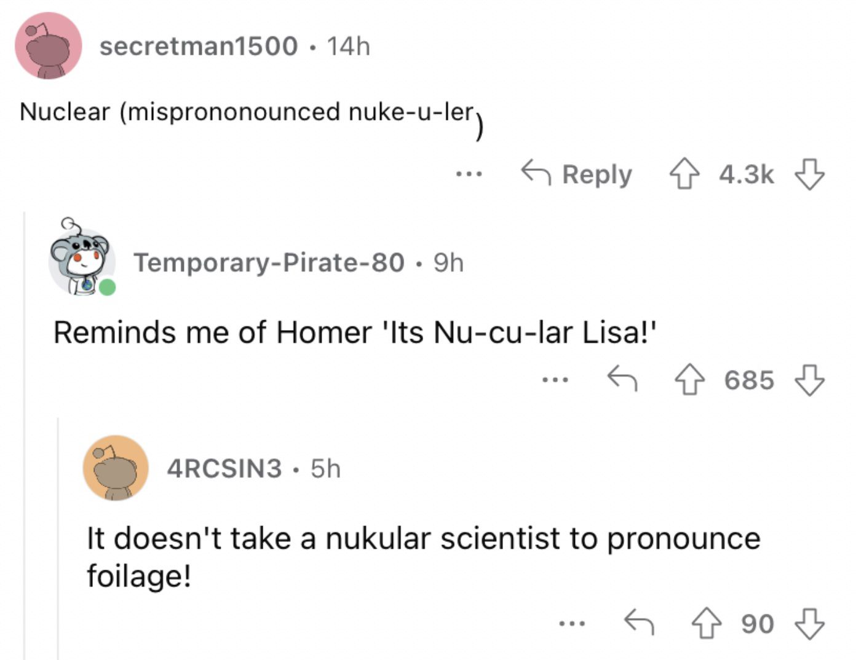Open secretman1500's user profile name
Viewport: 856px width, 660px height.
point(199,46)
